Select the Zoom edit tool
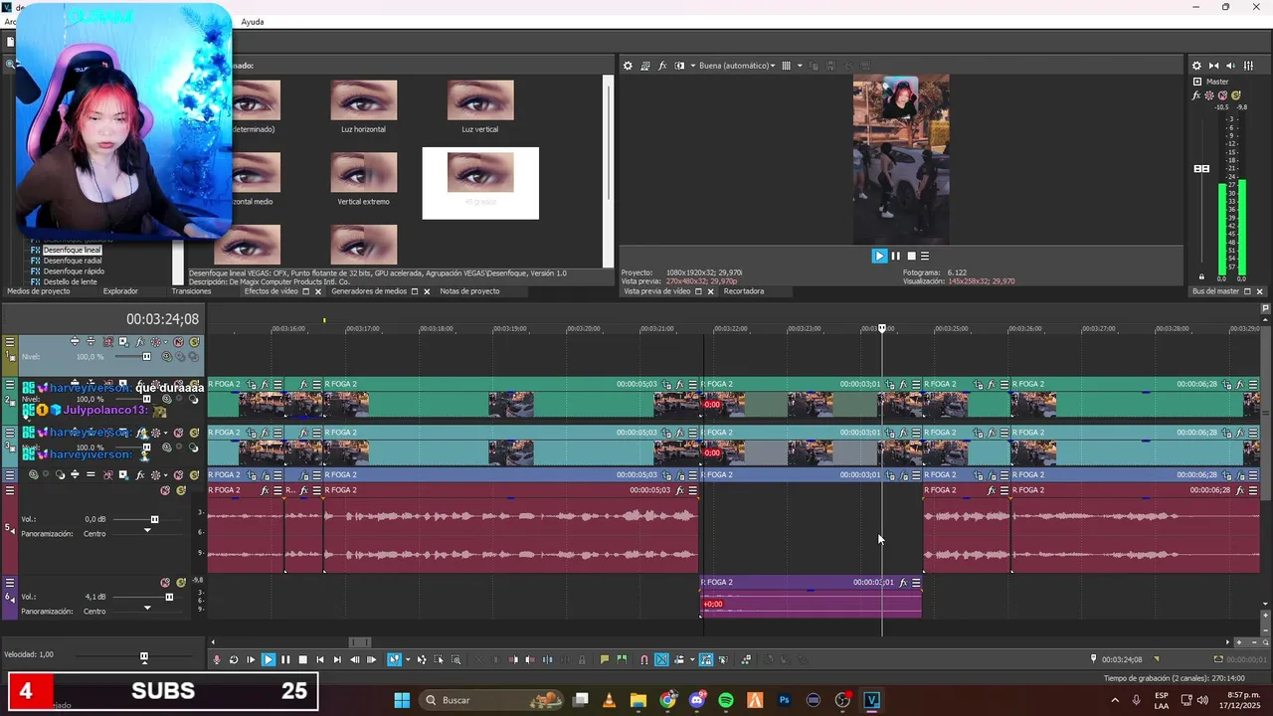 pyautogui.click(x=456, y=659)
